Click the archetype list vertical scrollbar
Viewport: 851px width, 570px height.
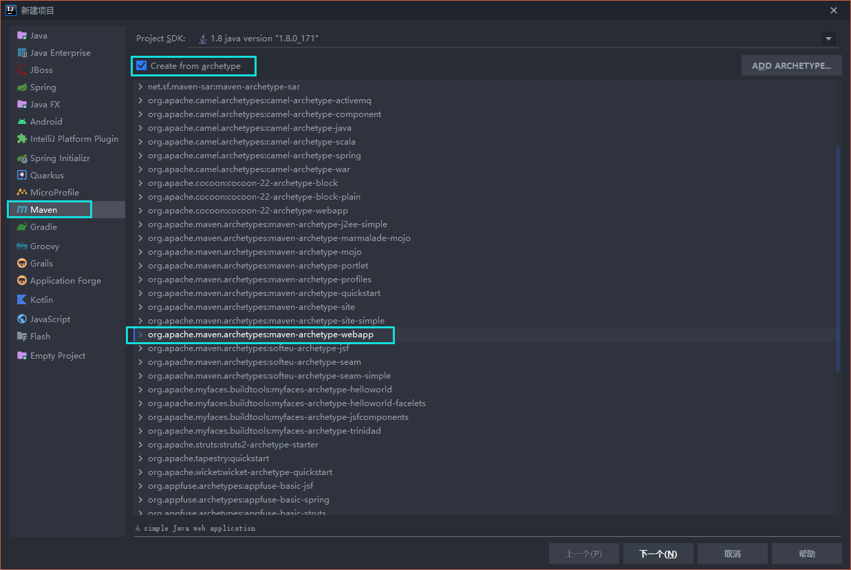coord(837,258)
